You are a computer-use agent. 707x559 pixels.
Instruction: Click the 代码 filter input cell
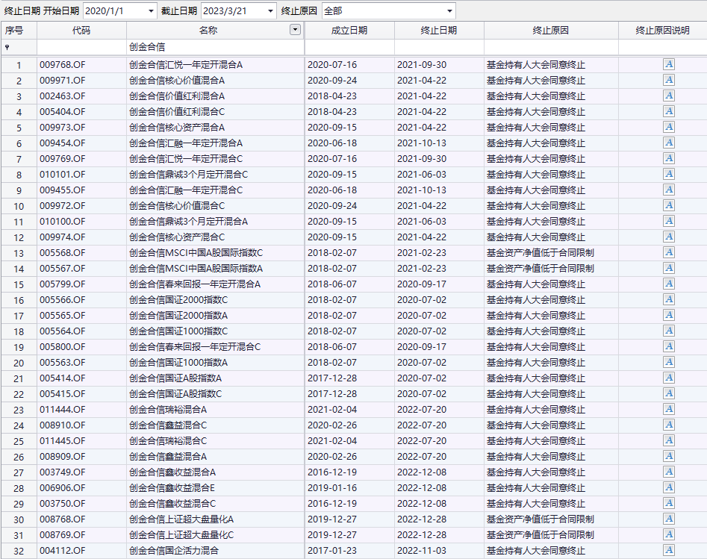pos(81,47)
